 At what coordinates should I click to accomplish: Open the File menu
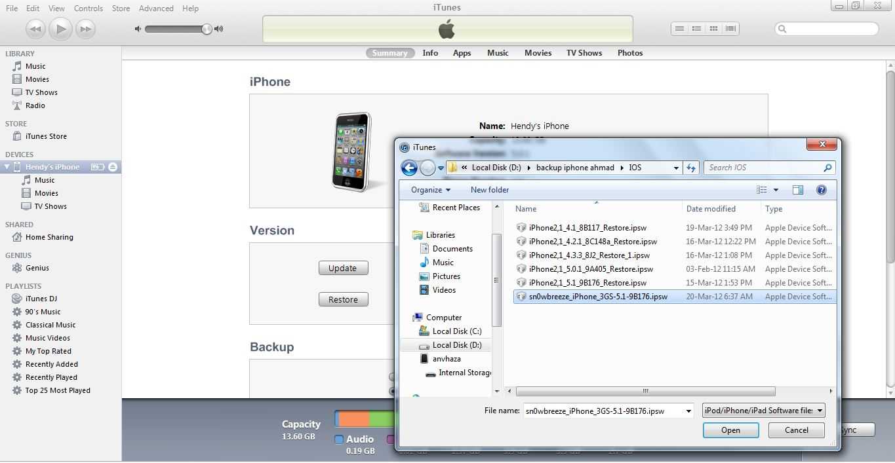pyautogui.click(x=12, y=9)
